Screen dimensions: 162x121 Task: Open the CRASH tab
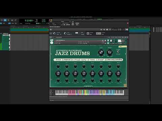point(110,60)
